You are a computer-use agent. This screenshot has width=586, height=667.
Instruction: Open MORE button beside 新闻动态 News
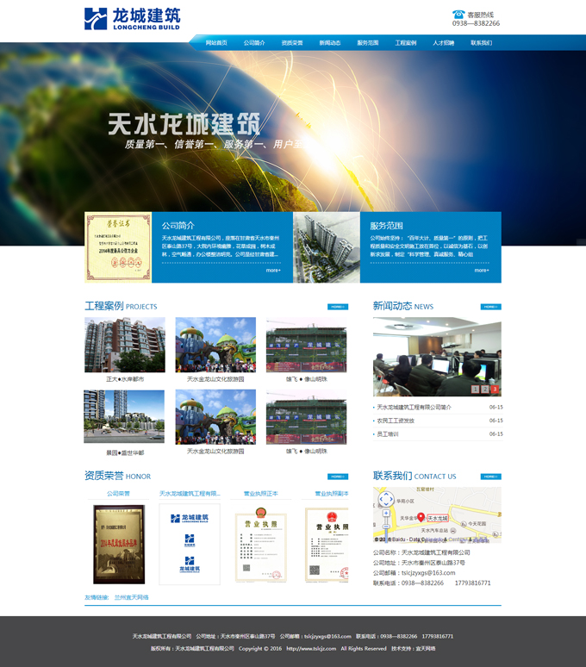click(x=490, y=307)
